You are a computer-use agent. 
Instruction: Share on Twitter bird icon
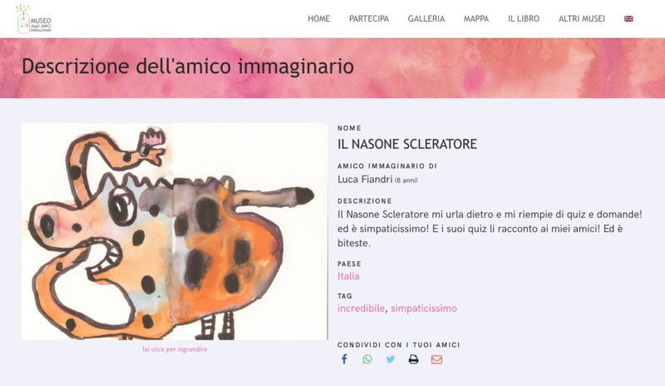390,359
